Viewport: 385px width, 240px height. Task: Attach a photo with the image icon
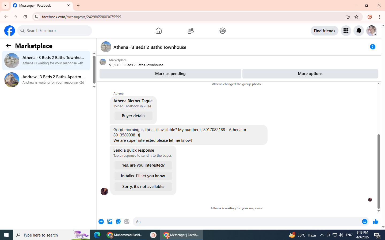pyautogui.click(x=110, y=222)
